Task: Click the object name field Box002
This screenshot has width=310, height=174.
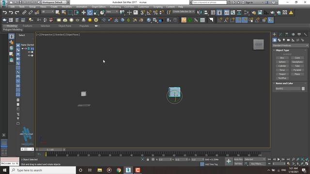Action: (x=288, y=88)
